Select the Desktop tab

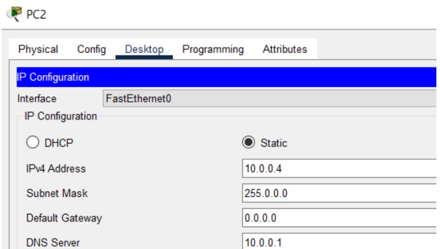coord(144,49)
